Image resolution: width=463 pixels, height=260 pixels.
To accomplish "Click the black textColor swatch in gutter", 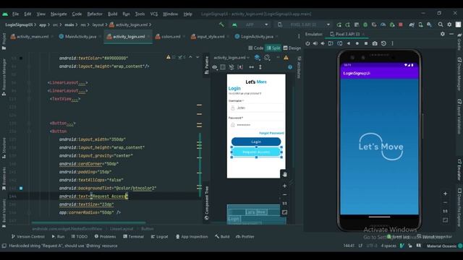I will 21,58.
